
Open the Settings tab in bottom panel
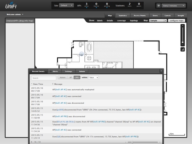(68, 71)
